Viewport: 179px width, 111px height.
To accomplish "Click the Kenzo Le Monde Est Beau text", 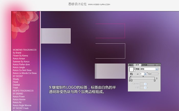I will click(x=25, y=73).
